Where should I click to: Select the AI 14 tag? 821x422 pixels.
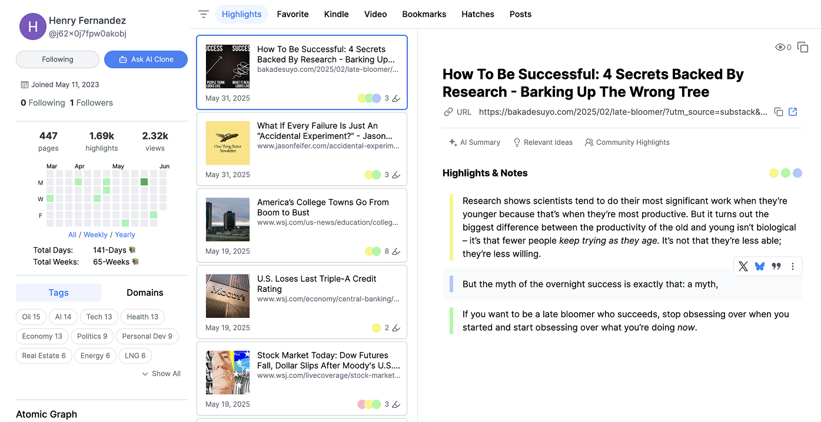[x=63, y=317]
